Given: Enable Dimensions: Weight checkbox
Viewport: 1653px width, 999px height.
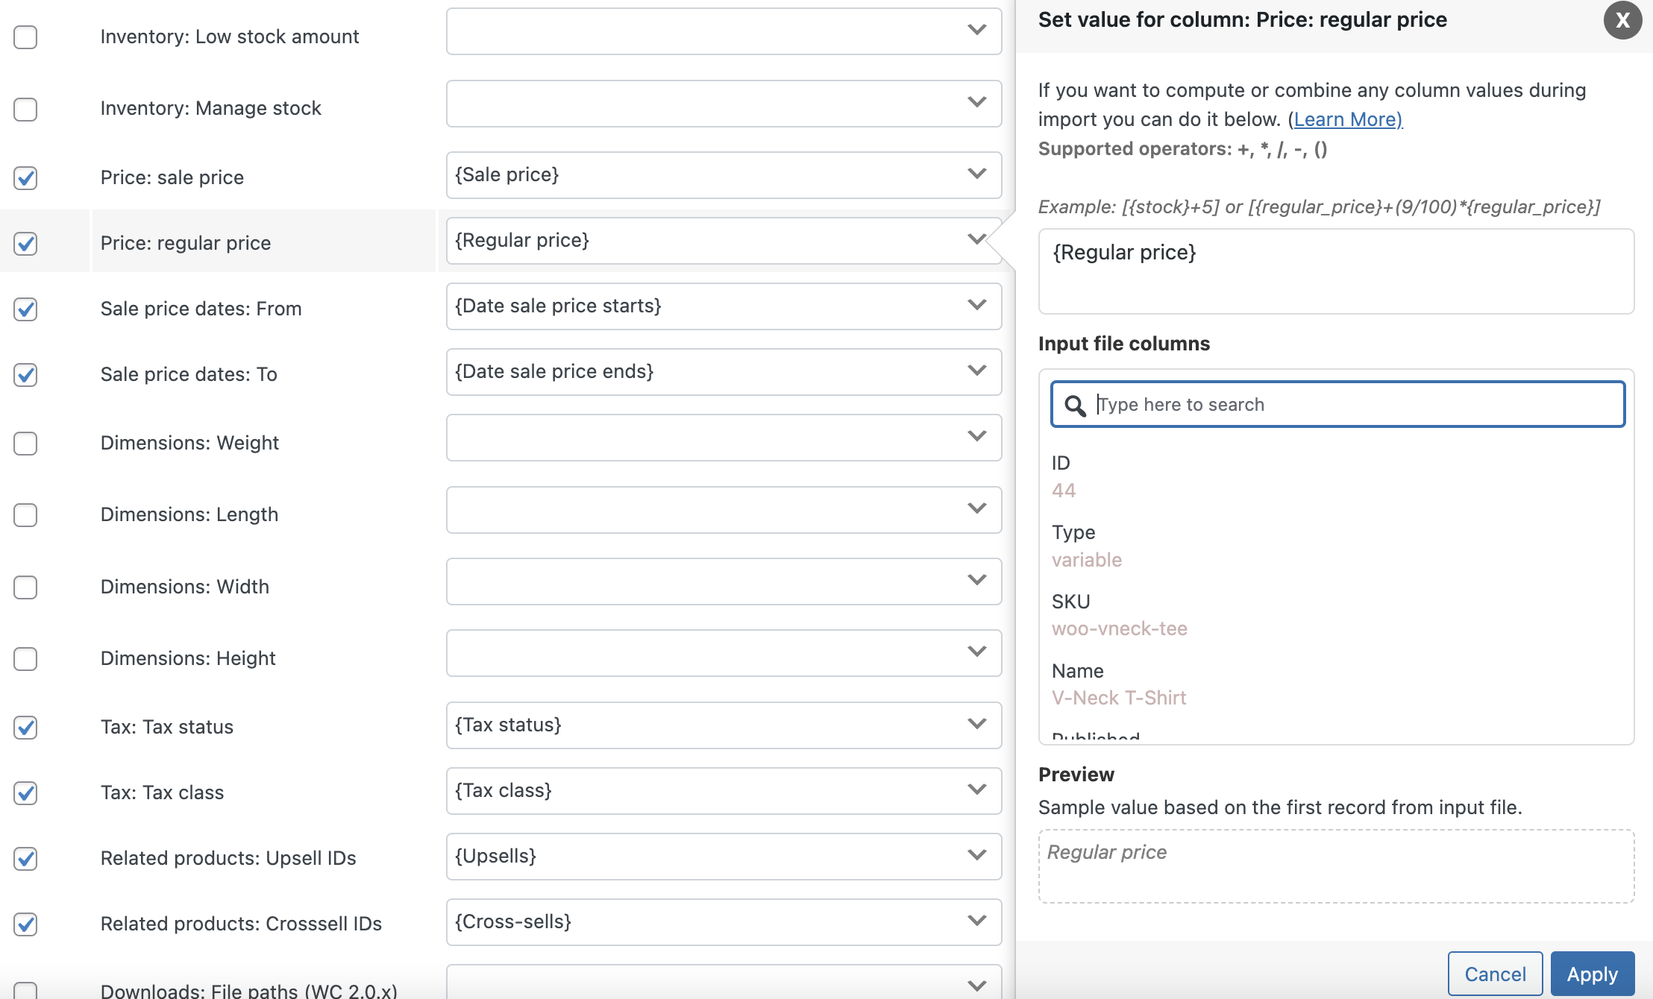Looking at the screenshot, I should (25, 443).
